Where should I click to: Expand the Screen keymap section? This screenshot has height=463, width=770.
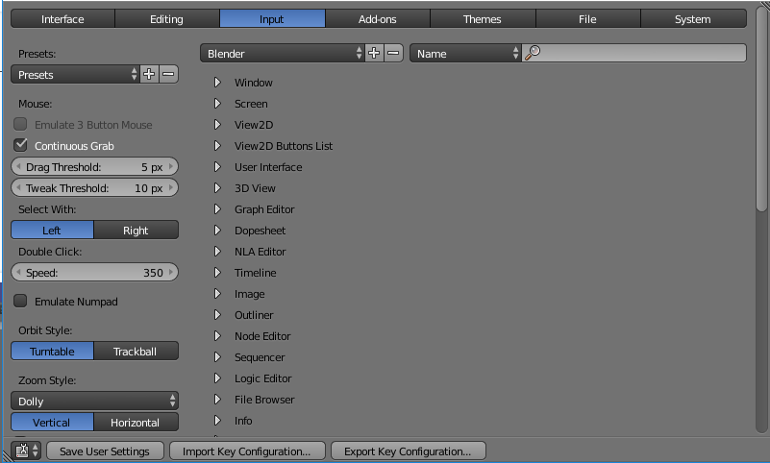(217, 104)
